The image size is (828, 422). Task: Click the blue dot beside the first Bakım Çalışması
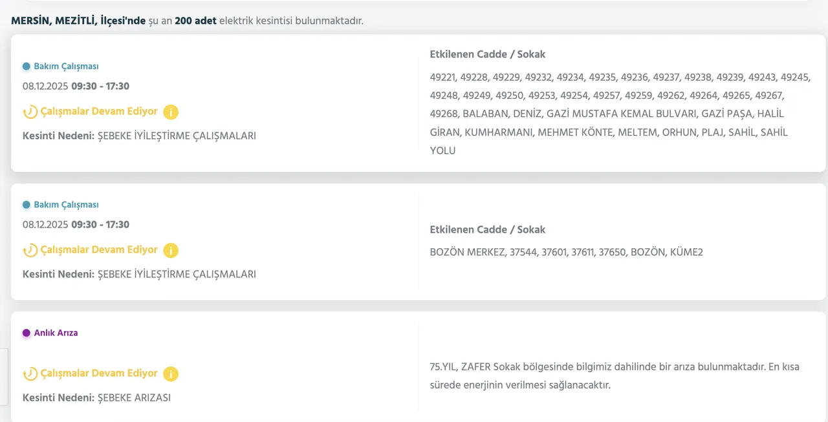(x=27, y=66)
